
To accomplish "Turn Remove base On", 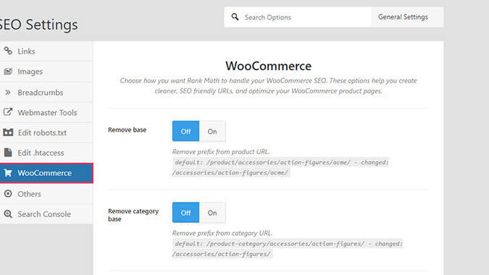I will click(212, 131).
